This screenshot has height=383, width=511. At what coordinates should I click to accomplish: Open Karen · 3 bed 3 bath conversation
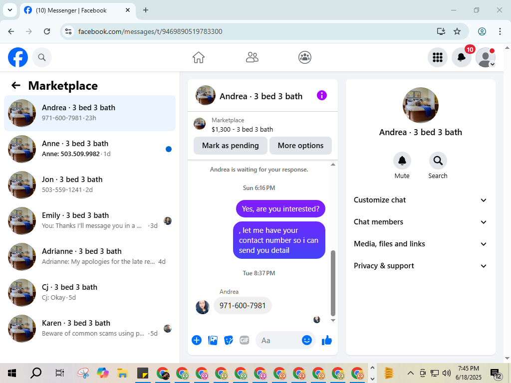(x=90, y=328)
